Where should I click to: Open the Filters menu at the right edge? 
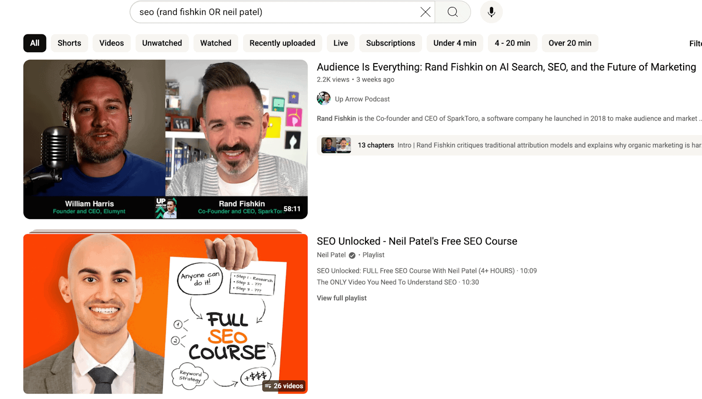click(x=695, y=43)
